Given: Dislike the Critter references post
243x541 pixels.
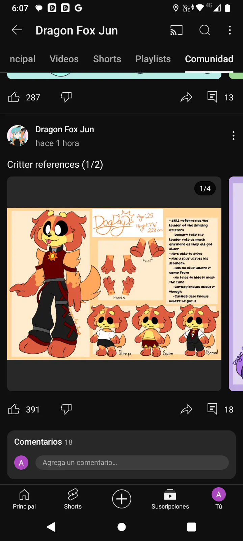Looking at the screenshot, I should click(66, 409).
